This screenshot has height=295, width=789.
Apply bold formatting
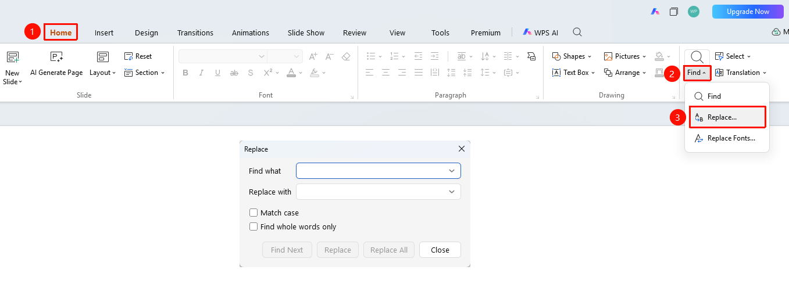coord(185,73)
